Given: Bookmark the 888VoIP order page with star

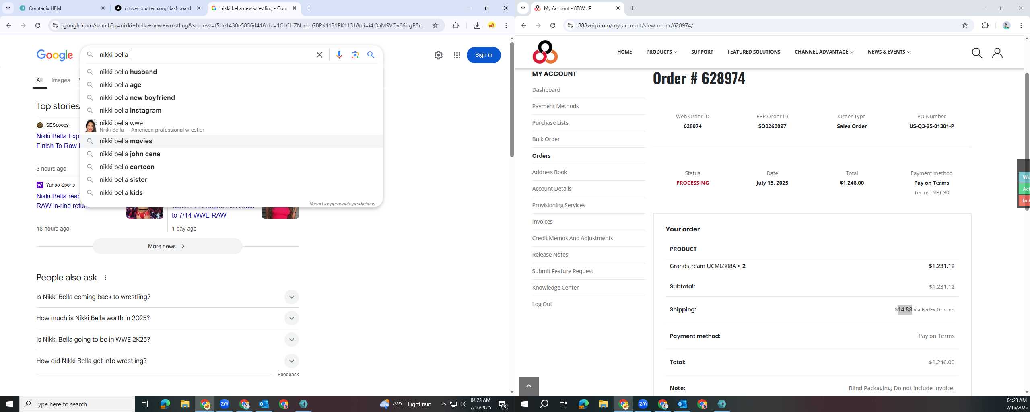Looking at the screenshot, I should point(964,25).
